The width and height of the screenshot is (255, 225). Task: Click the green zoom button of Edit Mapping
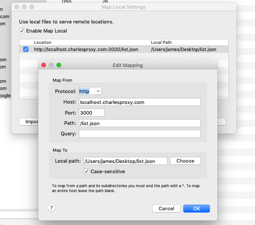pos(59,65)
